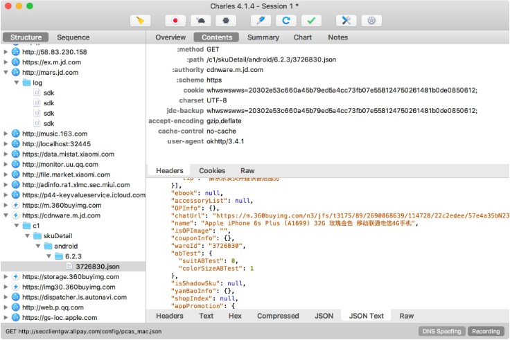510x340 pixels.
Task: Clear the session with the broom icon
Action: [140, 21]
